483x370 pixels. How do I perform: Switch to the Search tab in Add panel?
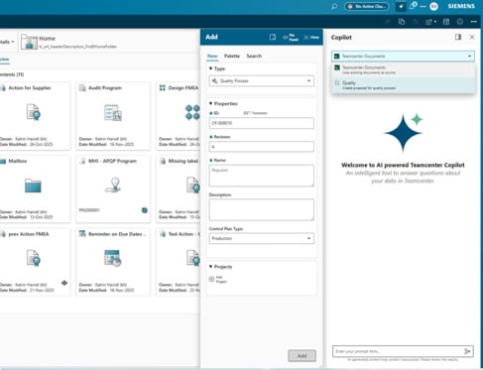tap(254, 57)
